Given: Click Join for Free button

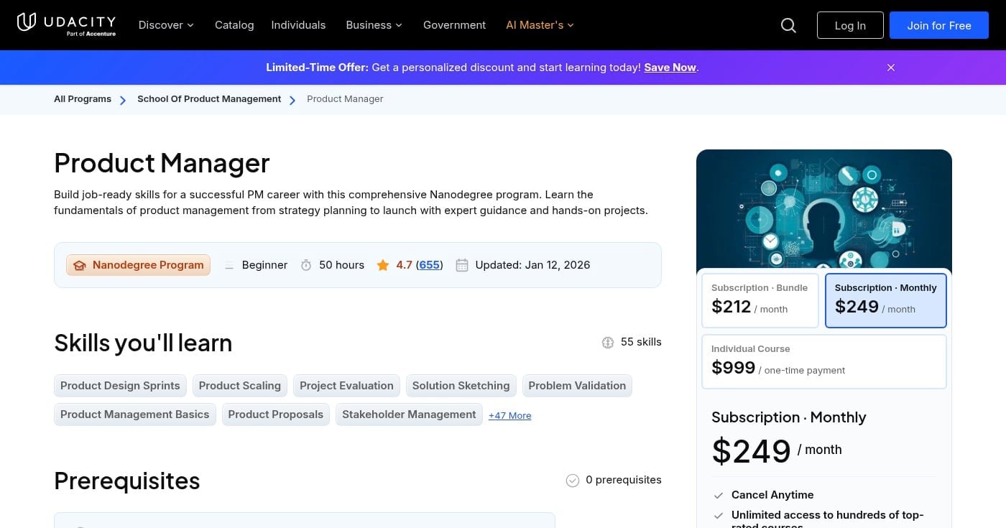Looking at the screenshot, I should [x=939, y=25].
